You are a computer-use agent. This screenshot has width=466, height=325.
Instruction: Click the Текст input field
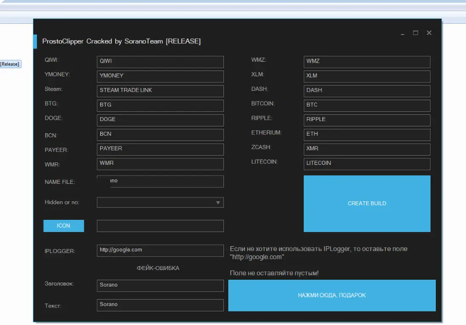[160, 305]
